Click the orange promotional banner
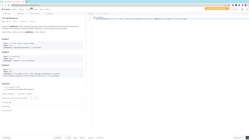 coord(217,9)
